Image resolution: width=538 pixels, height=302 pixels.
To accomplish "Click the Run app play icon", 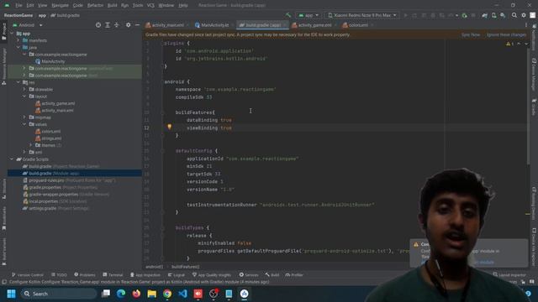I will tap(405, 15).
